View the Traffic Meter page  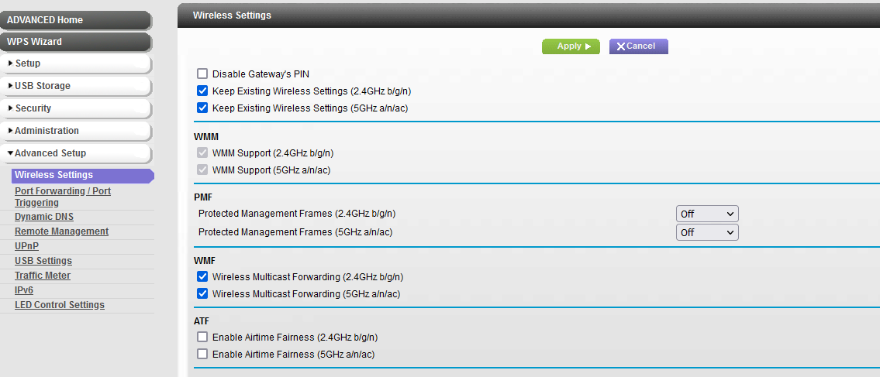click(43, 276)
